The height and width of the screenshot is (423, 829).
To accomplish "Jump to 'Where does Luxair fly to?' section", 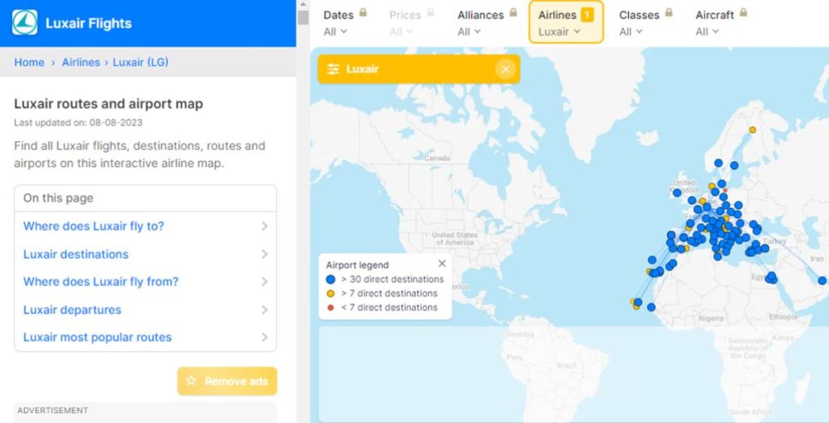I will pos(94,226).
